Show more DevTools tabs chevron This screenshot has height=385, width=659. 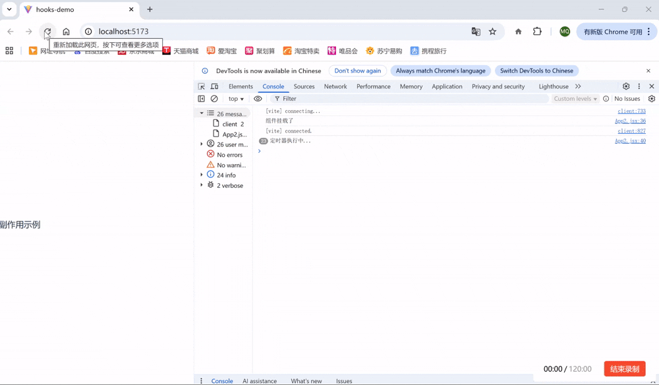click(x=578, y=86)
